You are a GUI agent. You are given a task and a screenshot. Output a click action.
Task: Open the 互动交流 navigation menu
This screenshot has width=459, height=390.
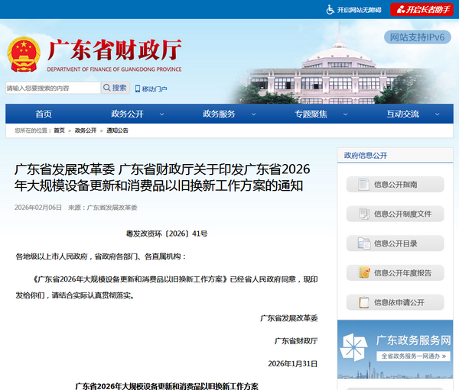coord(403,114)
